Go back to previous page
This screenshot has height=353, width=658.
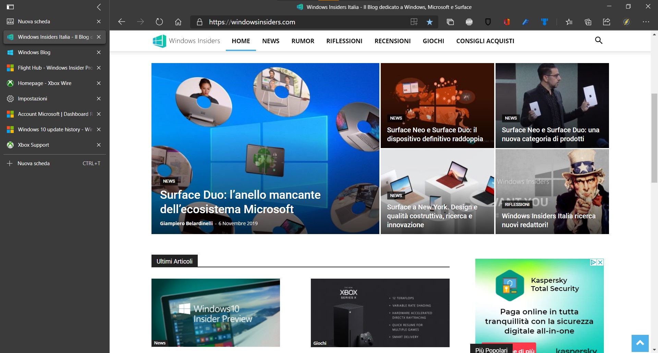click(x=122, y=22)
